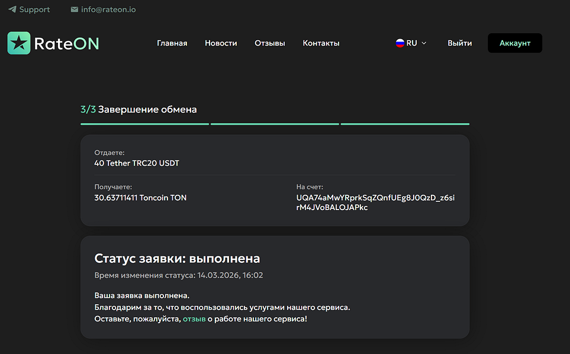Image resolution: width=570 pixels, height=354 pixels.
Task: Open the Support Telegram link
Action: pyautogui.click(x=34, y=9)
